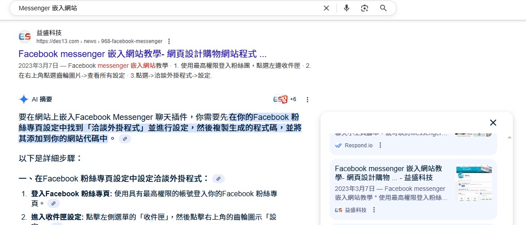Click the magnifier search button
526x225 pixels.
pos(383,8)
